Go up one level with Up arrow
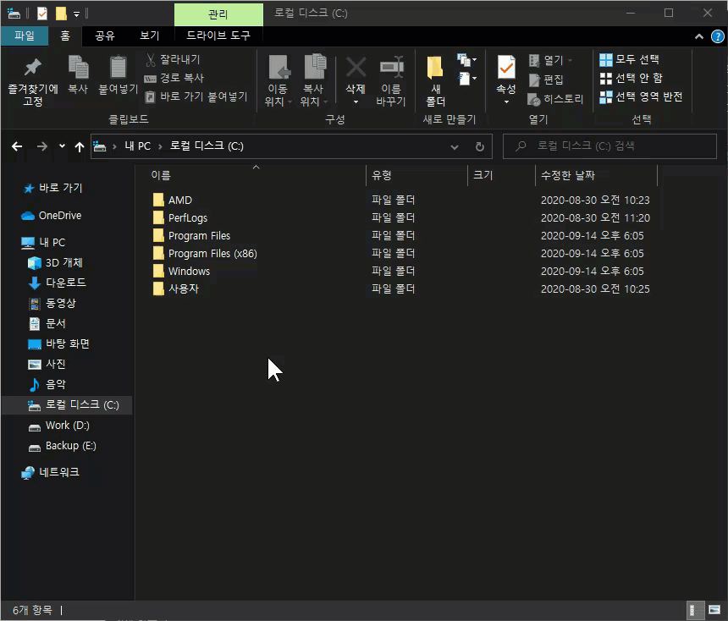This screenshot has height=621, width=728. (x=80, y=147)
